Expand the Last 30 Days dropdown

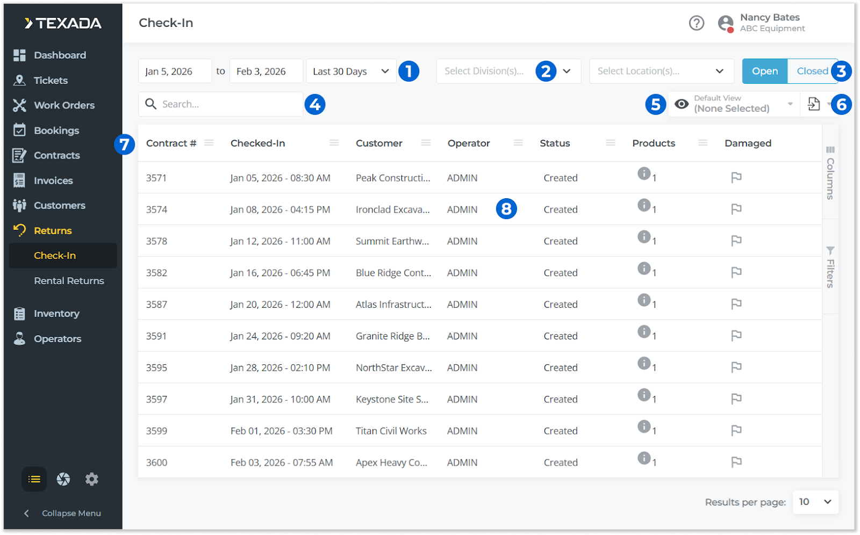(x=351, y=71)
